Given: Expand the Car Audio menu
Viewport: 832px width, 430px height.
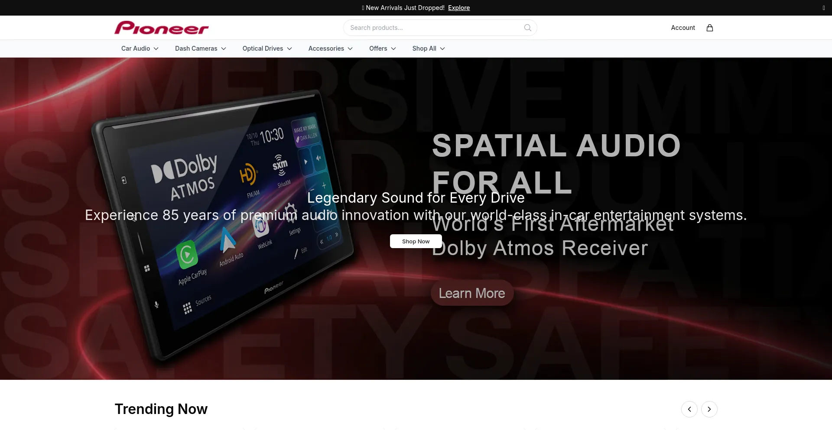Looking at the screenshot, I should [x=140, y=48].
